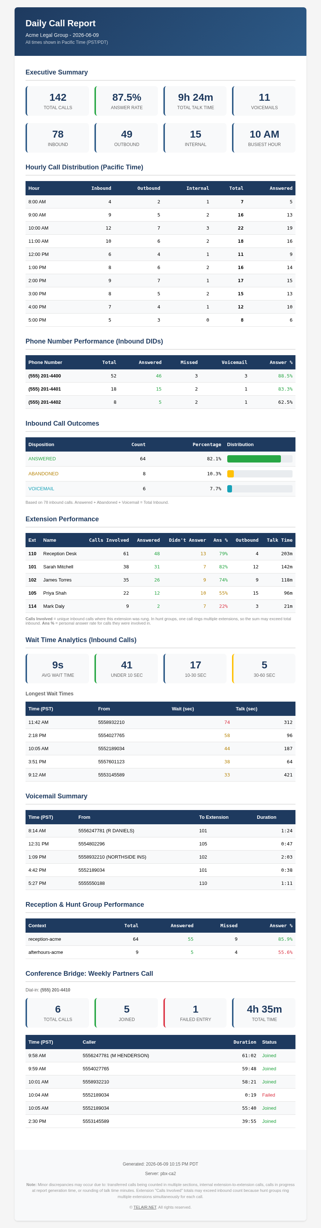Viewport: 321px width, 1228px height.
Task: Open the TELAIR.NET footer link
Action: pos(145,1207)
